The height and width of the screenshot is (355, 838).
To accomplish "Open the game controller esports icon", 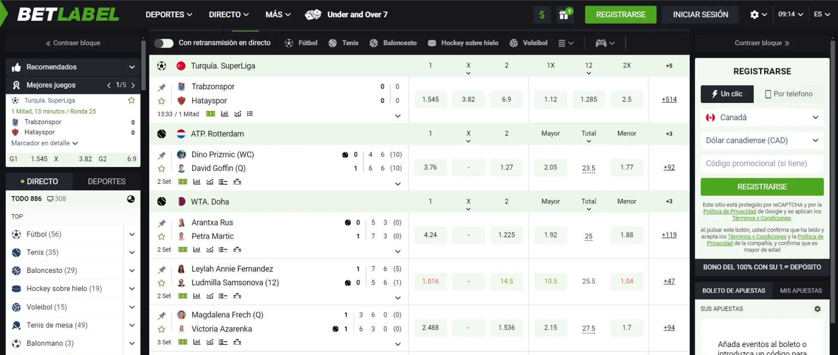I will coord(601,43).
